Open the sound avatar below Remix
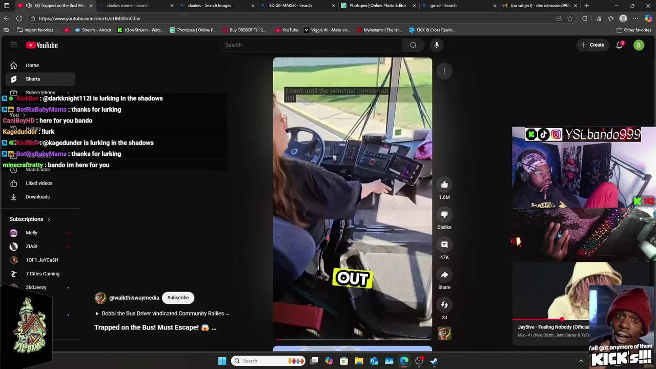656x369 pixels. pyautogui.click(x=444, y=333)
